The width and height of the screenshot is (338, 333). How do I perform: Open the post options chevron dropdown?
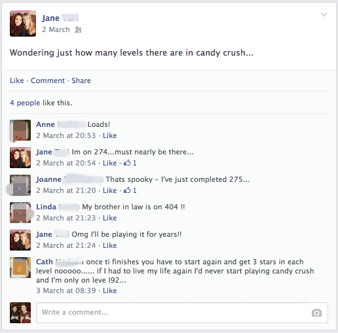coord(324,14)
